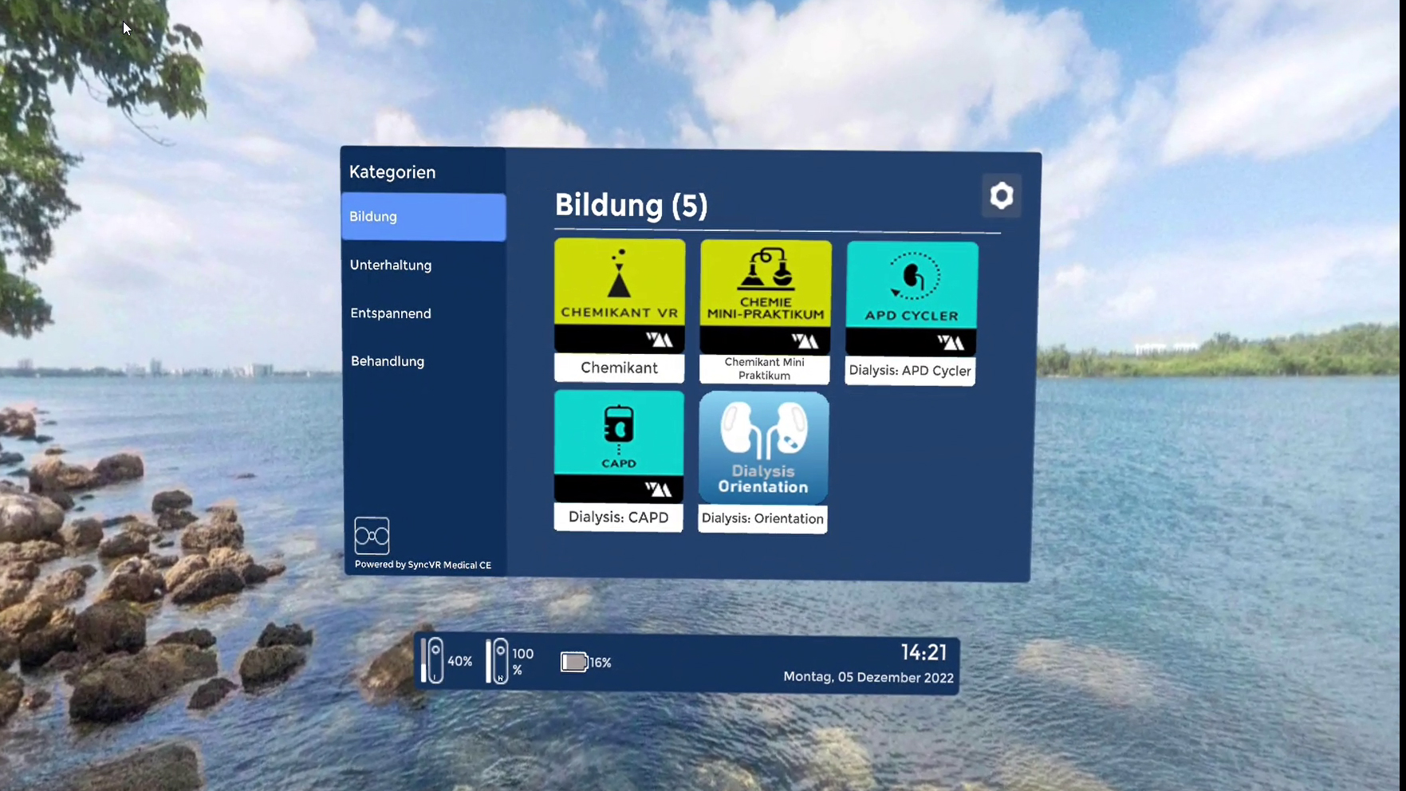Click the 14:21 clock display
The width and height of the screenshot is (1406, 791).
[924, 652]
